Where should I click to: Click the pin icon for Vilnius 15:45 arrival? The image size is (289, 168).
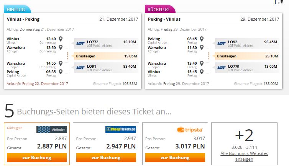(202, 72)
